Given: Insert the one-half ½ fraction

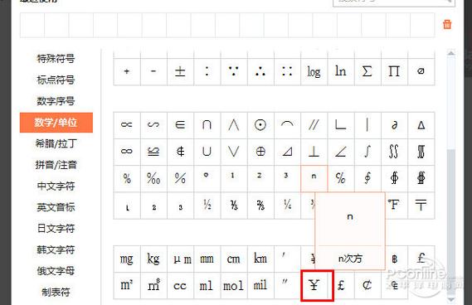Looking at the screenshot, I should point(207,206).
